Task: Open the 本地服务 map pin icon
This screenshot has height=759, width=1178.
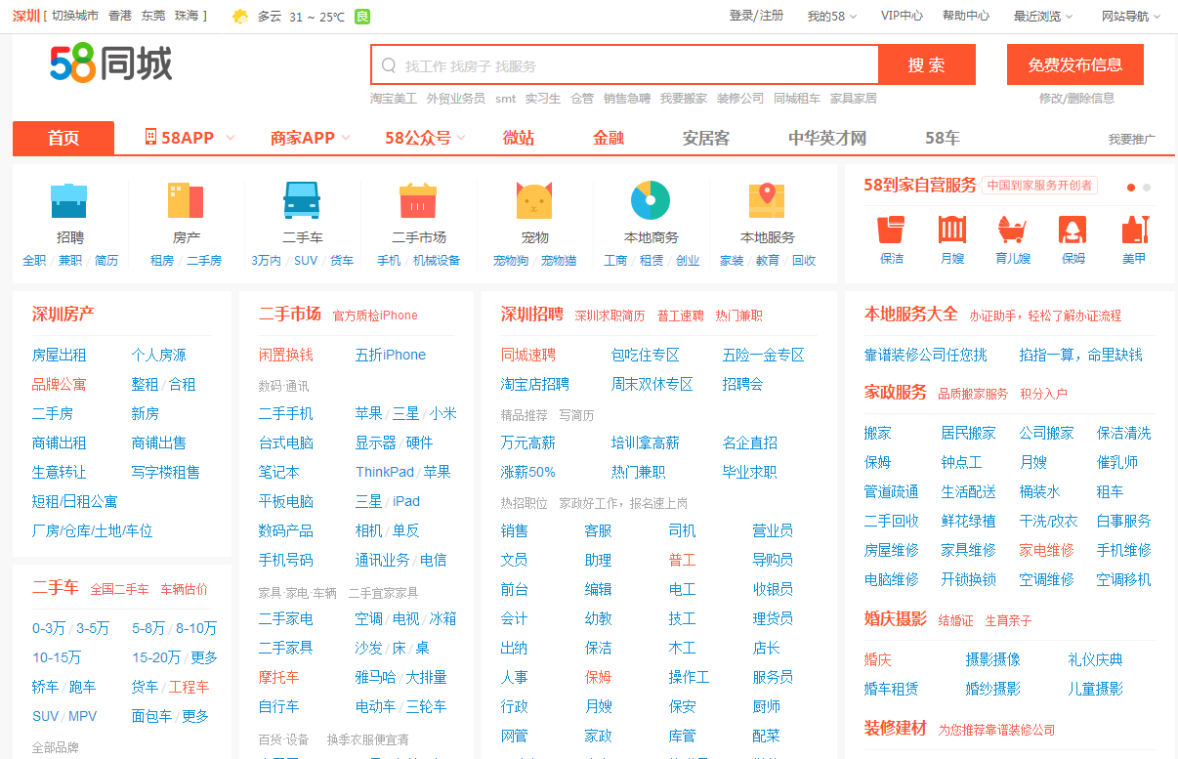Action: (x=767, y=200)
